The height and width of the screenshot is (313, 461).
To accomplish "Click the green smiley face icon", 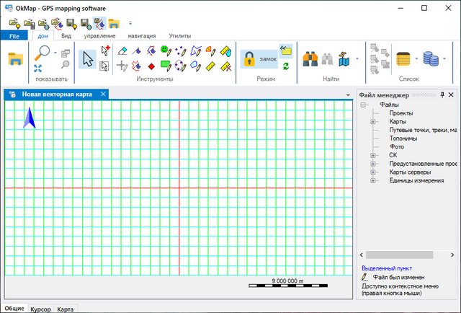I will pyautogui.click(x=165, y=51).
